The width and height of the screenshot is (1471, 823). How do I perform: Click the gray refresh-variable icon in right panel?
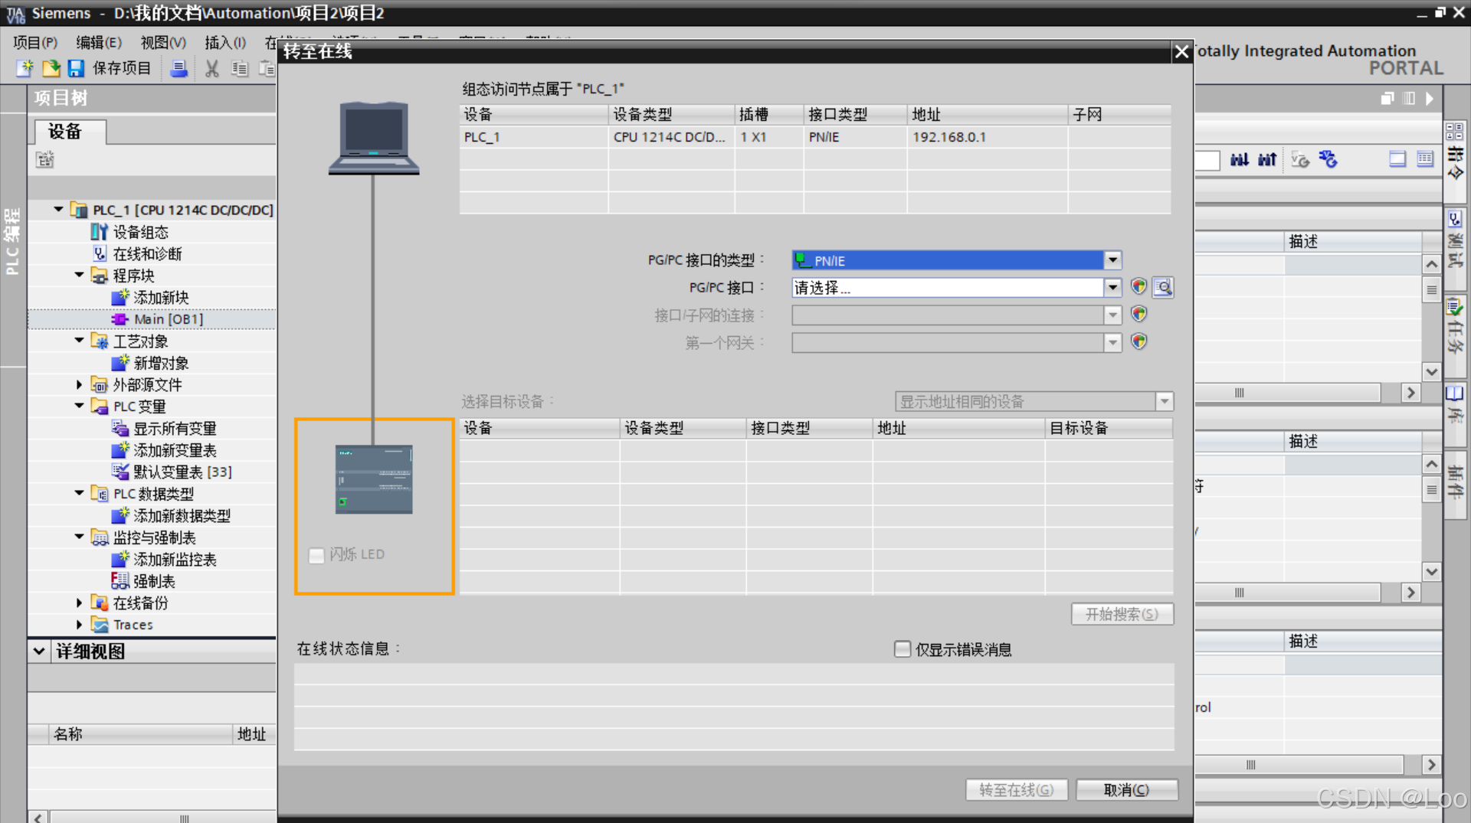pos(1300,159)
